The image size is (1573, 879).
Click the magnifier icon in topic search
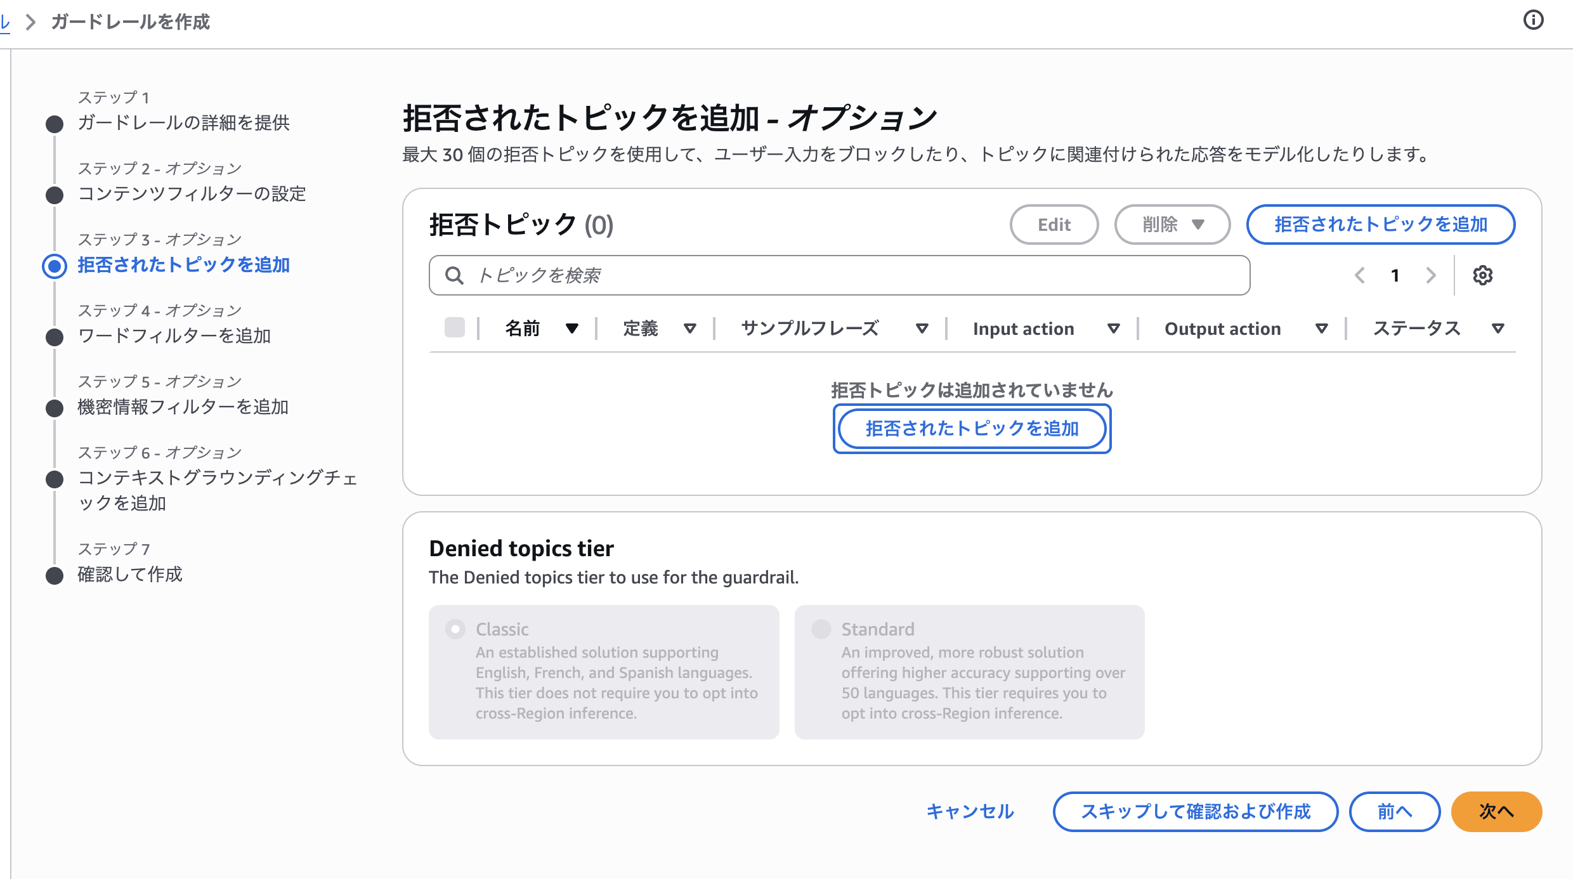[x=454, y=275]
